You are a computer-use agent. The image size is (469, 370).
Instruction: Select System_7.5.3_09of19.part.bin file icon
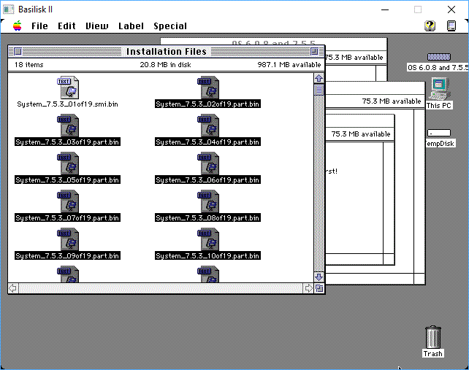(68, 239)
